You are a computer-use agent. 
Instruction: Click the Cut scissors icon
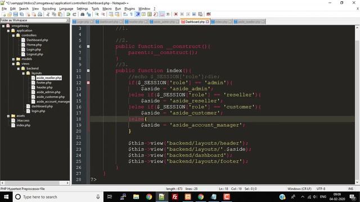click(48, 14)
